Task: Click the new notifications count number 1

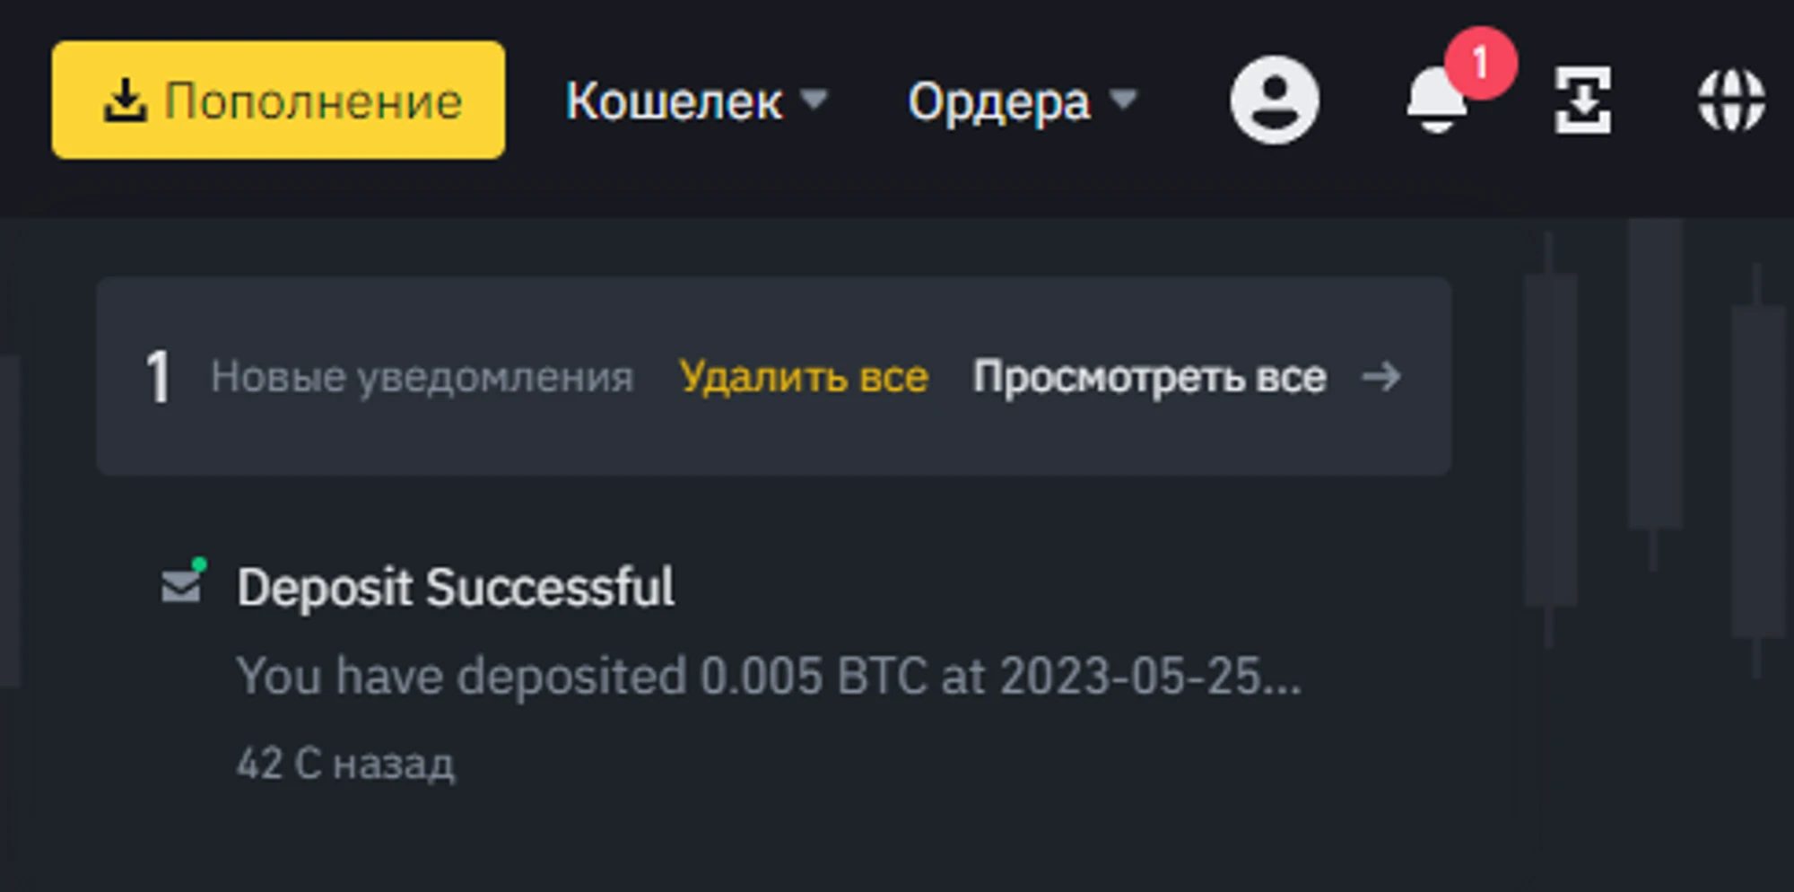Action: [x=158, y=377]
